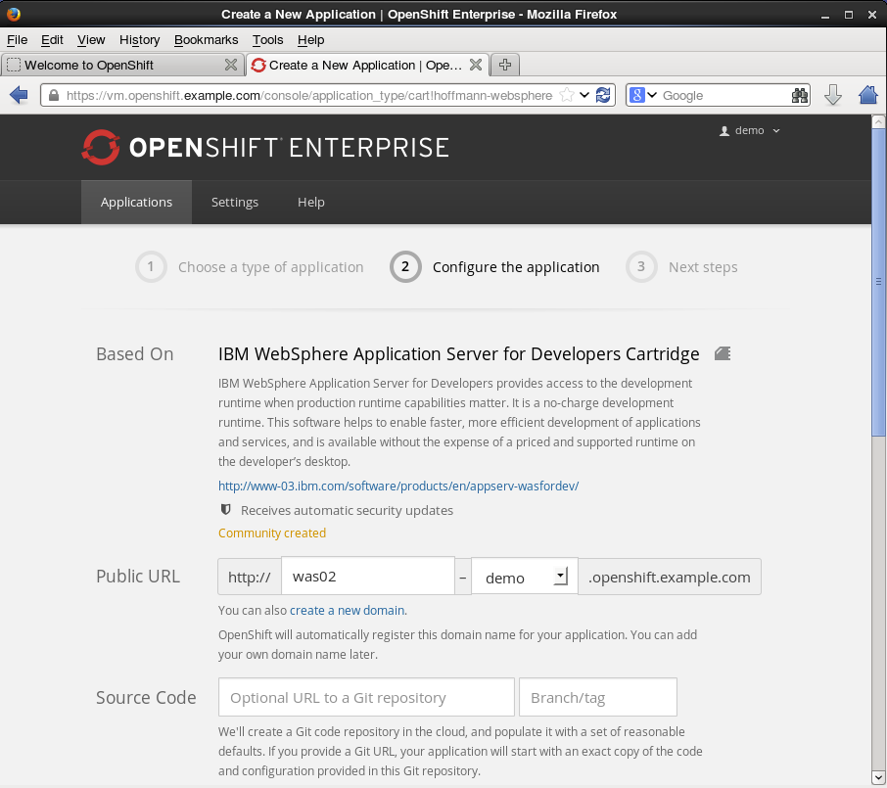This screenshot has height=788, width=887.
Task: Click the OpenShift Enterprise logo
Action: (x=264, y=147)
